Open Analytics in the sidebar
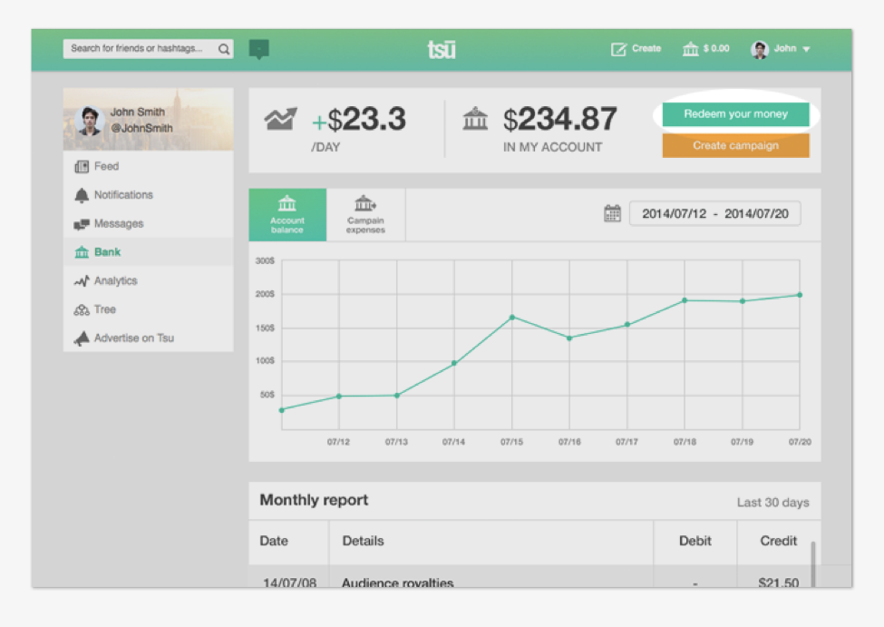Image resolution: width=884 pixels, height=627 pixels. pos(149,280)
